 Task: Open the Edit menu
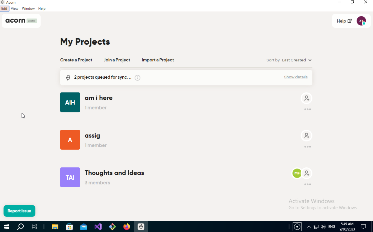point(4,8)
